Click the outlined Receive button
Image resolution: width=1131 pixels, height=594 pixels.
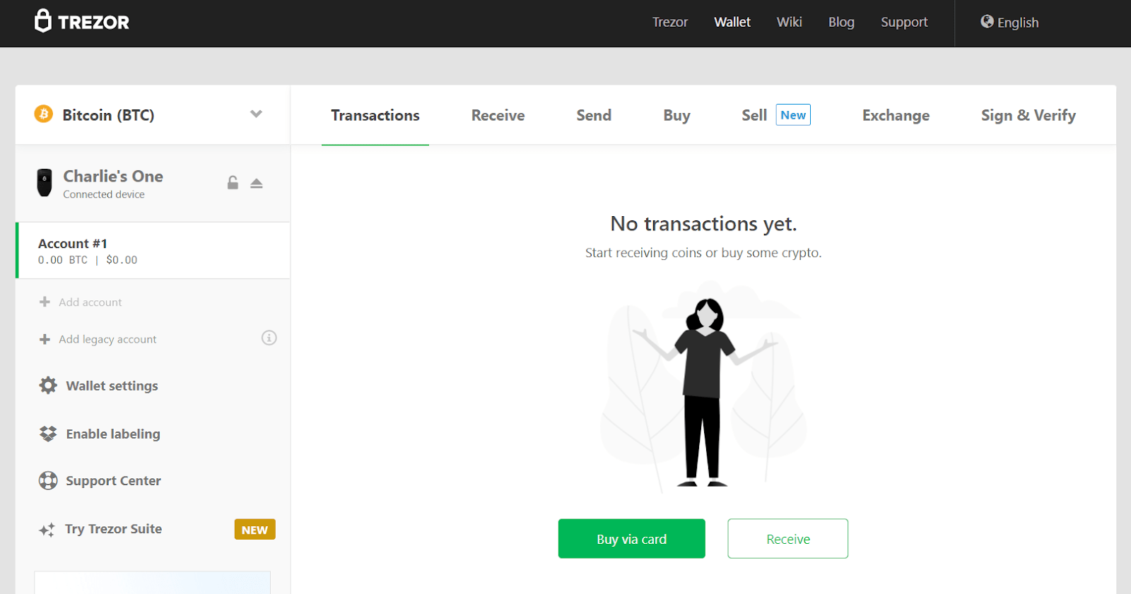pos(787,539)
